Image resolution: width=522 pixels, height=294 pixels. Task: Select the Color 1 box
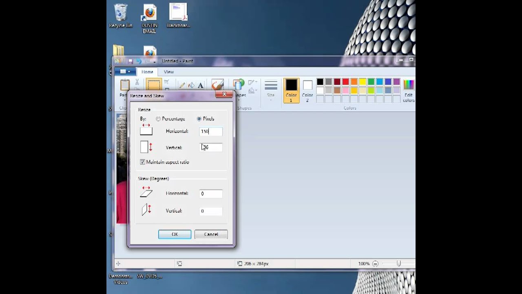tap(291, 90)
